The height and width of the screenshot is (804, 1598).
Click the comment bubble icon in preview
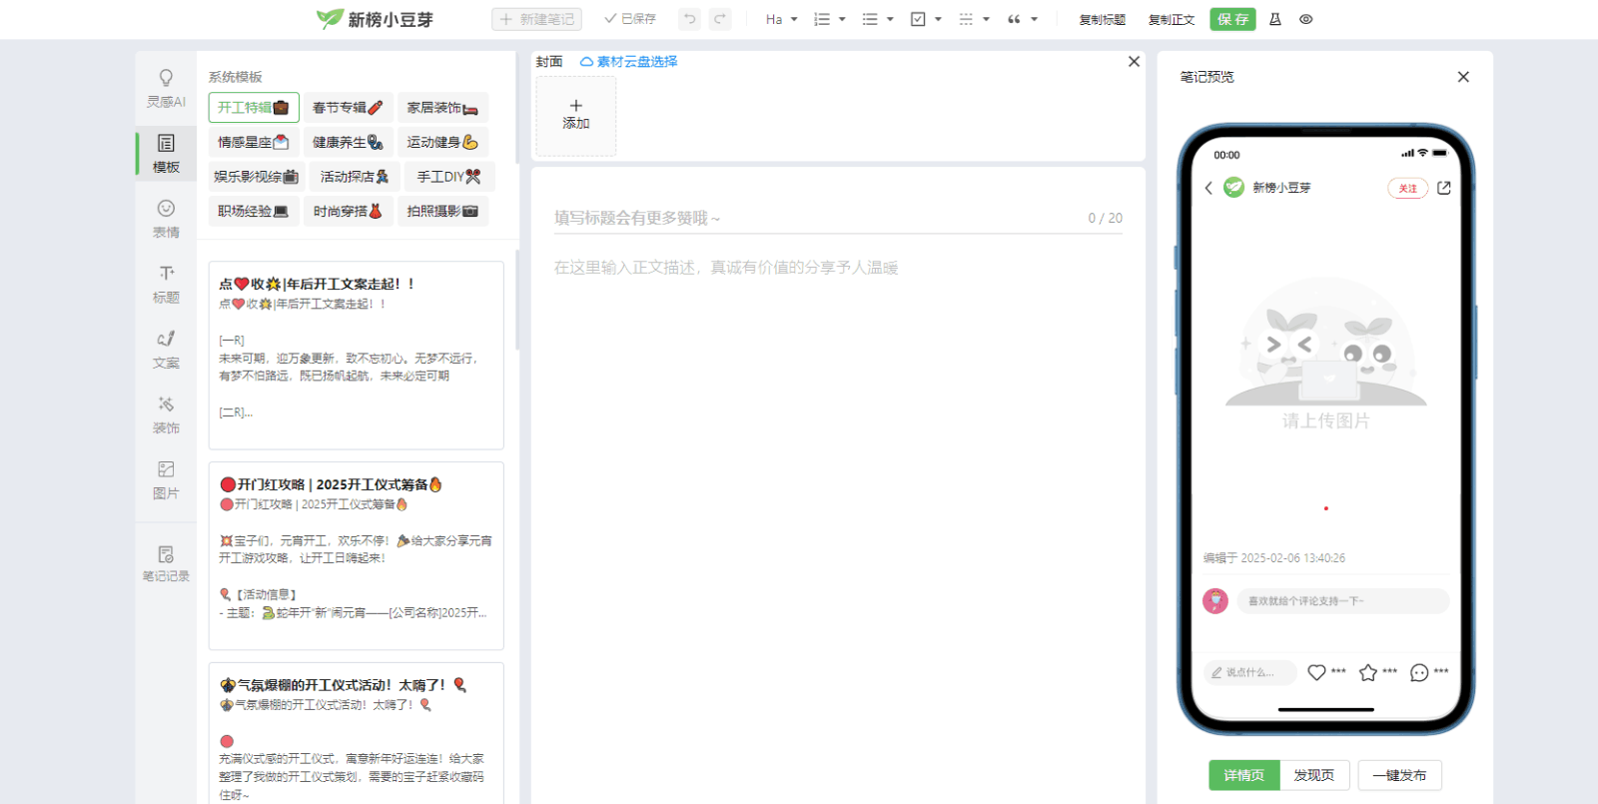click(1419, 672)
